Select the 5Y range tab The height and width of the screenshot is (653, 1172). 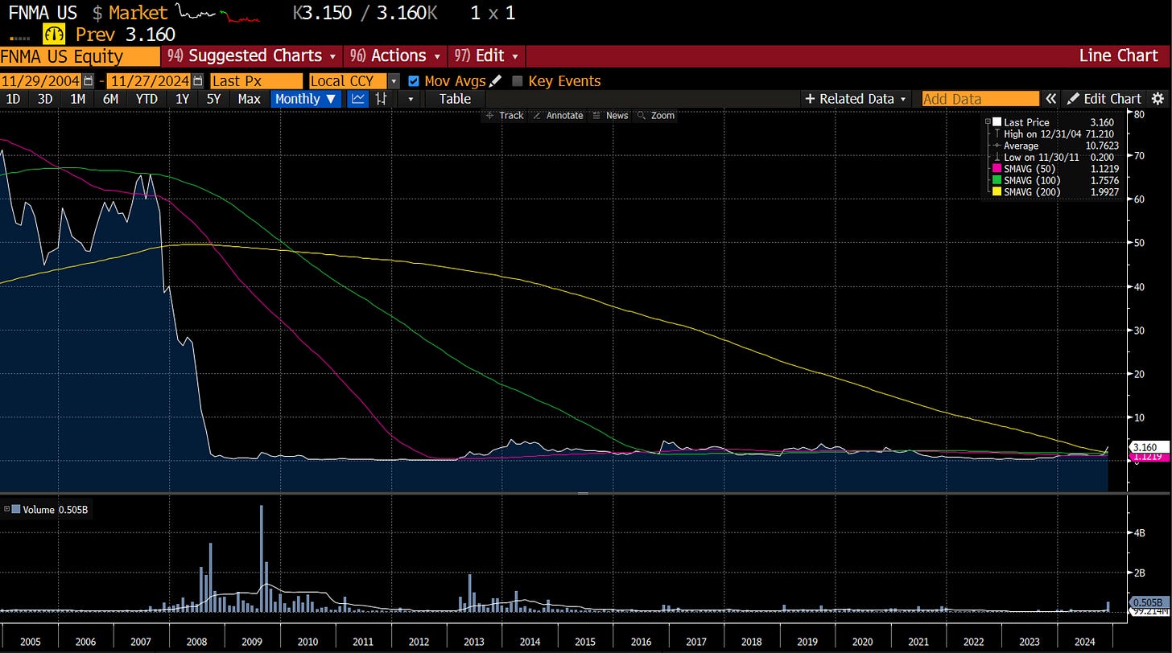tap(213, 99)
